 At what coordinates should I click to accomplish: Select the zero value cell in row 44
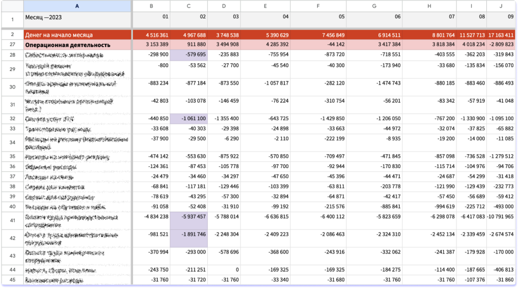coord(224,269)
